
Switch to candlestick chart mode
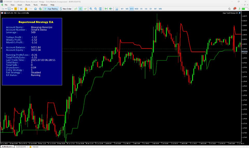tap(81, 9)
